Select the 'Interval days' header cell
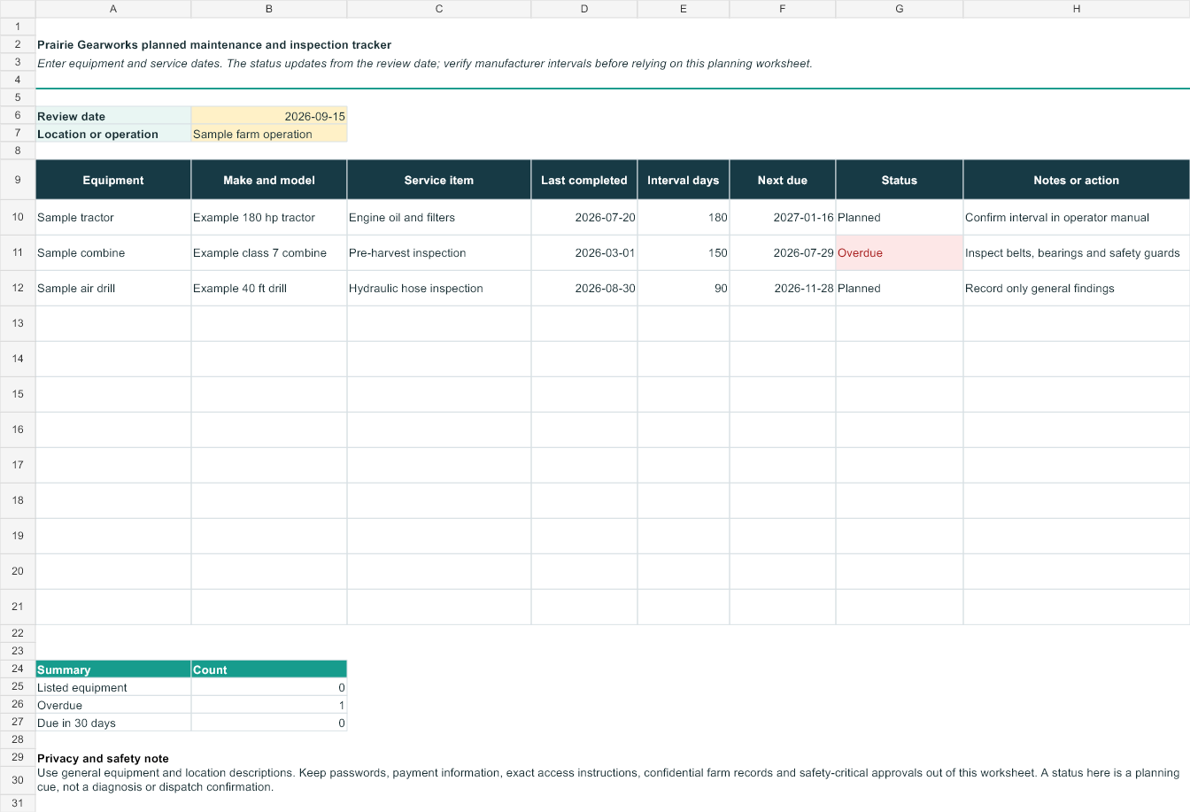Image resolution: width=1190 pixels, height=812 pixels. (x=684, y=180)
